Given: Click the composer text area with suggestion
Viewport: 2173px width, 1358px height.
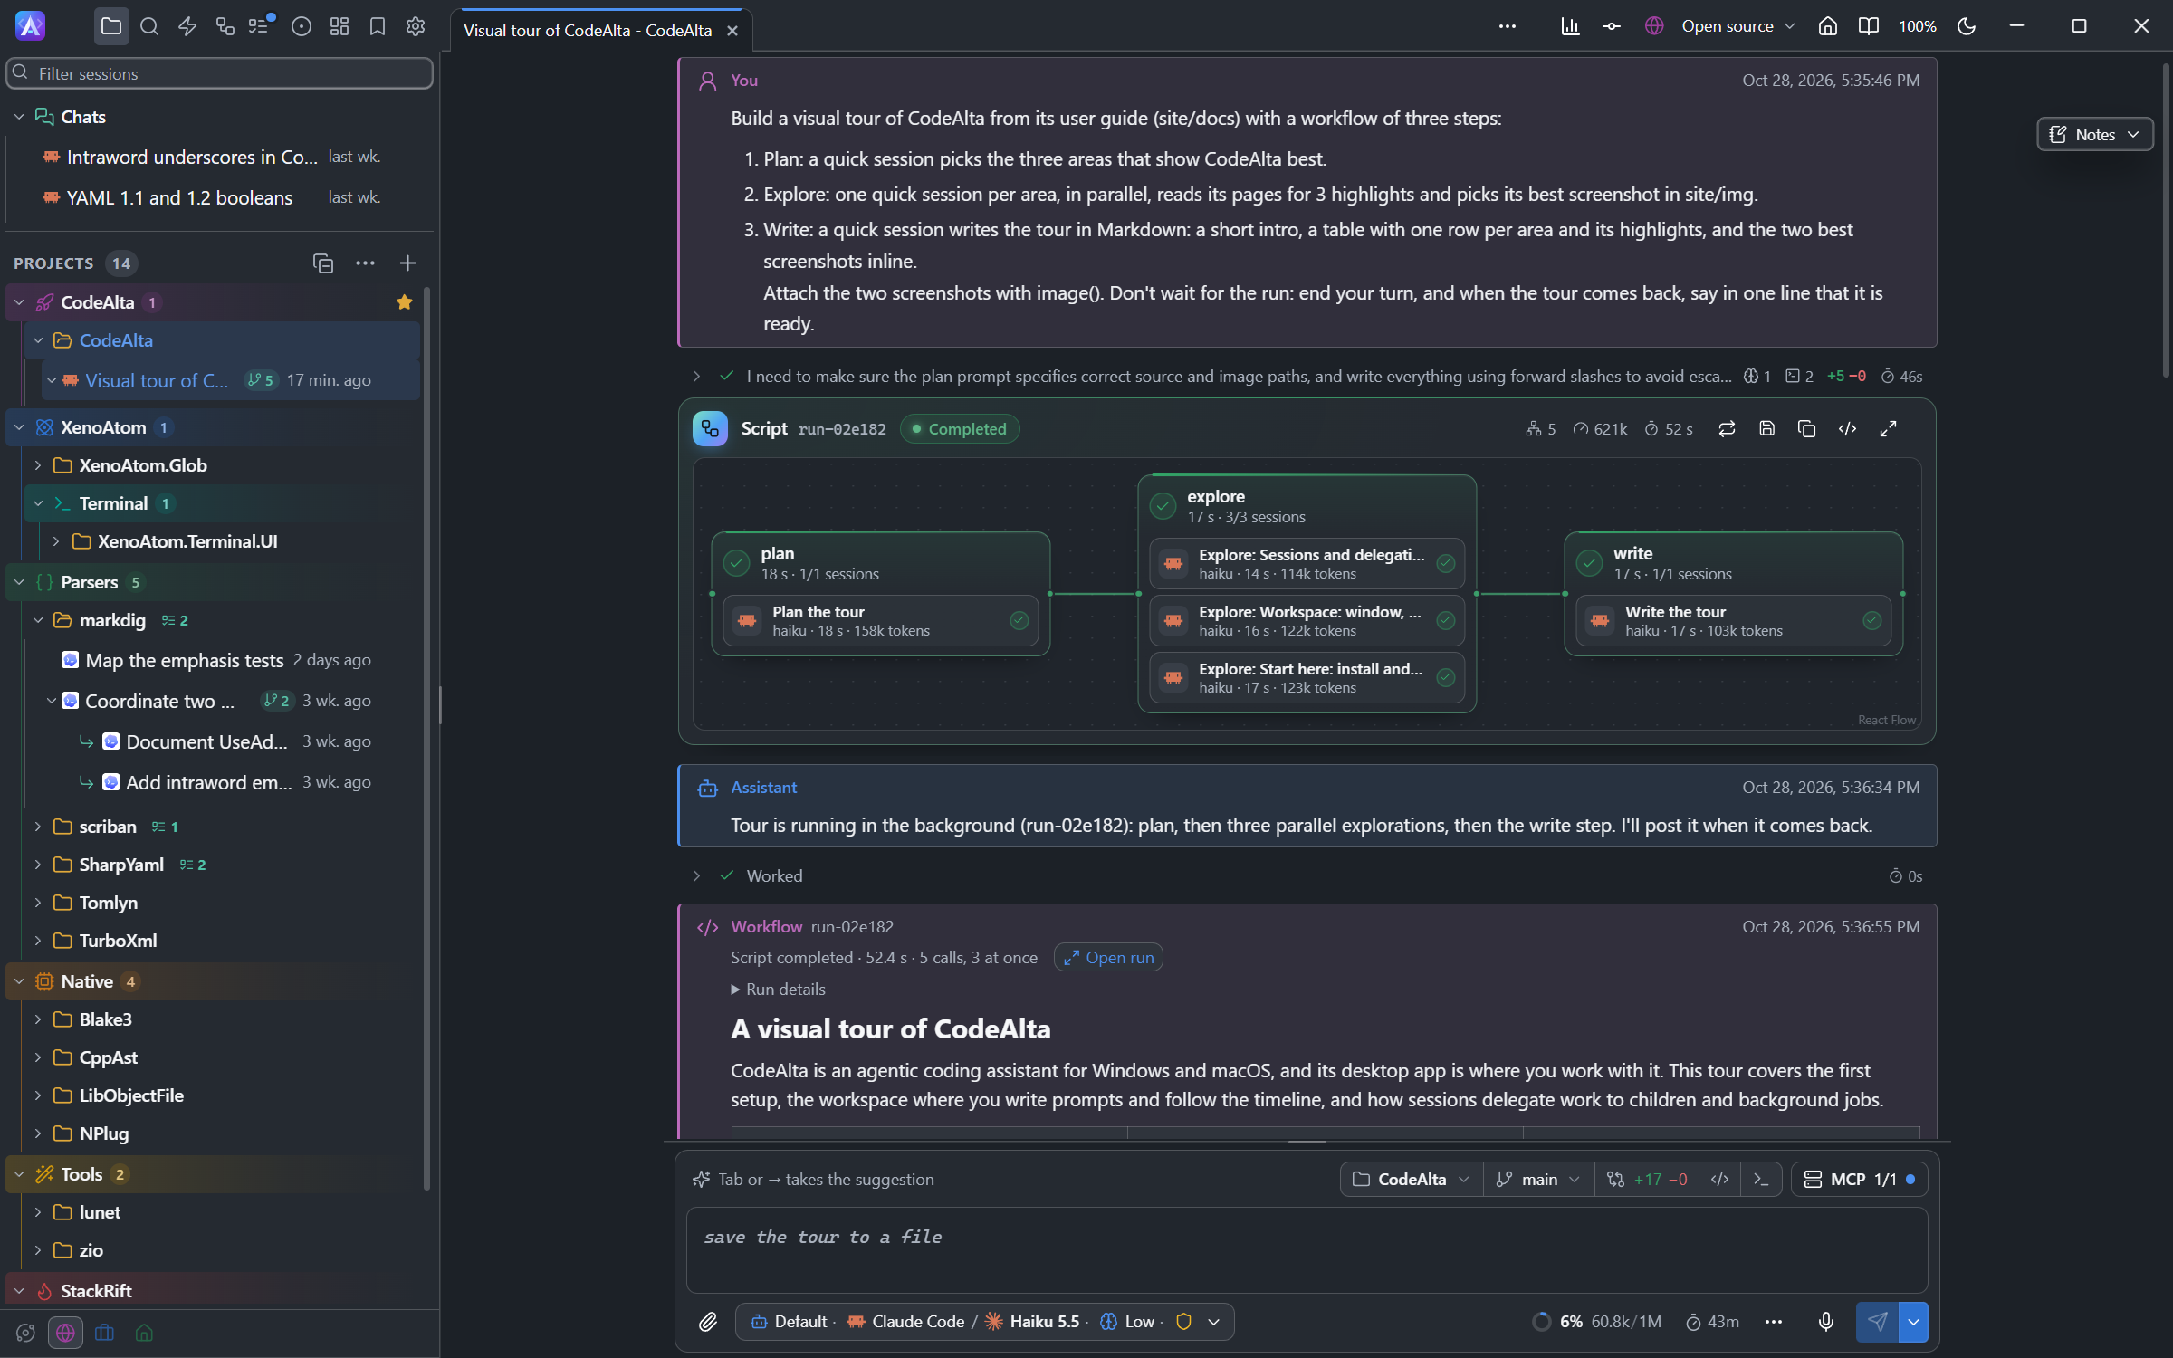Looking at the screenshot, I should 1307,1249.
